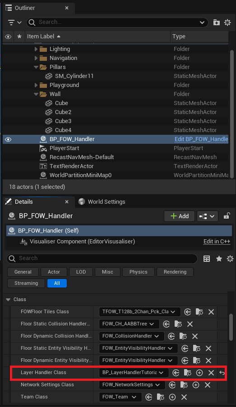
Task: Open FOWFloor Tiles Class dropdown
Action: coord(139,312)
